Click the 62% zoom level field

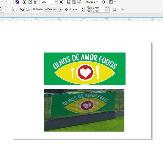(x=48, y=2)
